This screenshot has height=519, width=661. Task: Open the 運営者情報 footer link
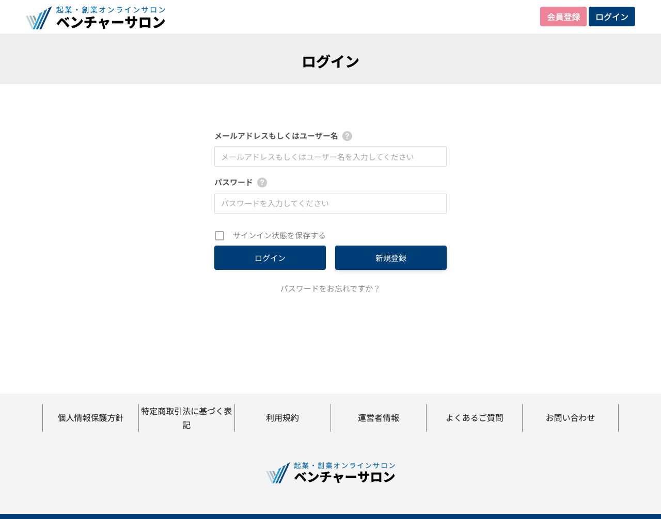coord(378,418)
